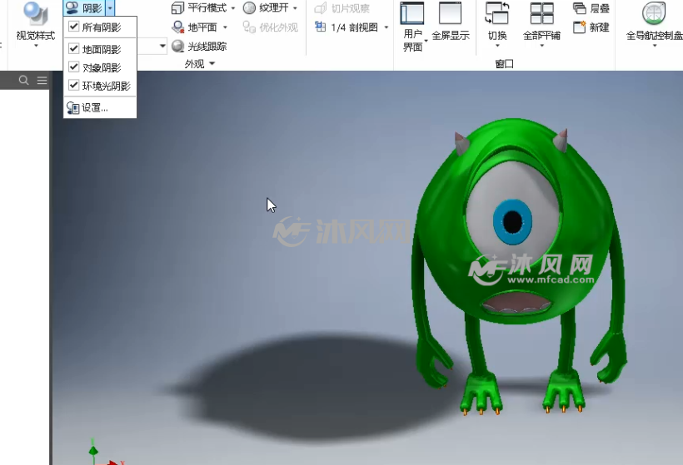The width and height of the screenshot is (683, 465).
Task: Expand the 视觉样式 dropdown arrow
Action: point(36,45)
